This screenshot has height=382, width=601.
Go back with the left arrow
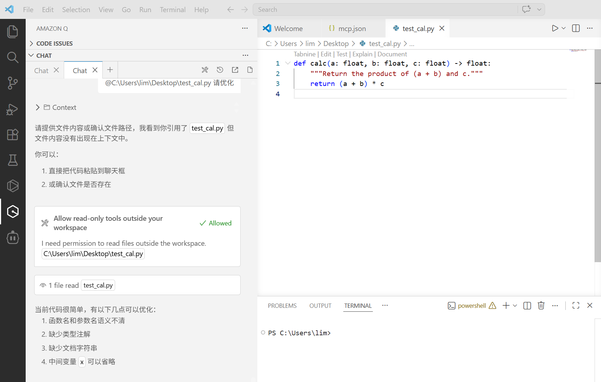(x=231, y=10)
